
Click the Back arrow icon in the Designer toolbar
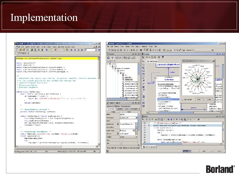(147, 57)
